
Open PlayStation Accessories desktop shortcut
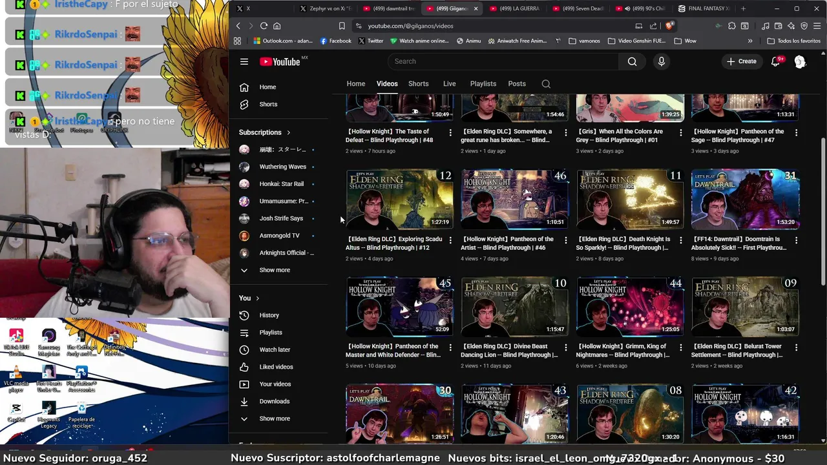(x=81, y=379)
